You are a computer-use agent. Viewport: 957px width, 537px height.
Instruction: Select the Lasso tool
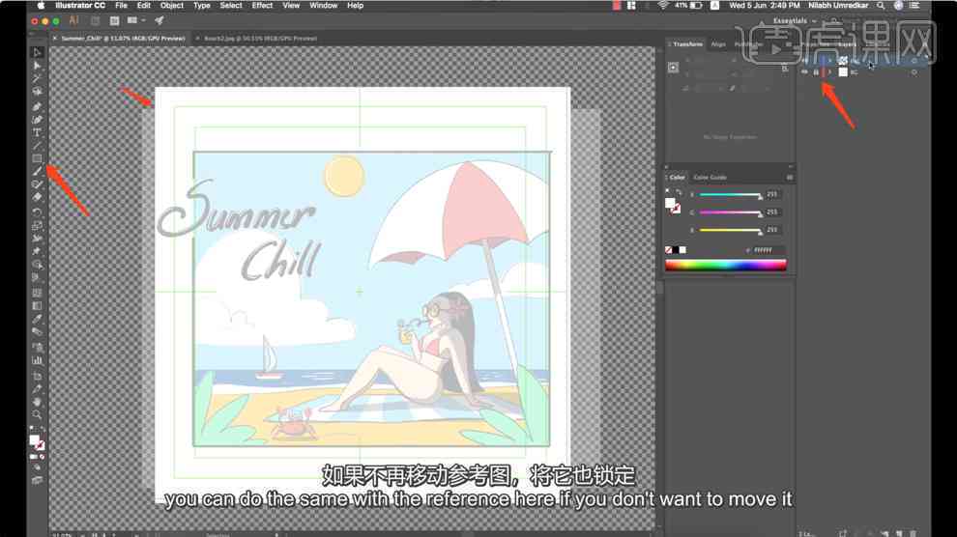point(38,92)
